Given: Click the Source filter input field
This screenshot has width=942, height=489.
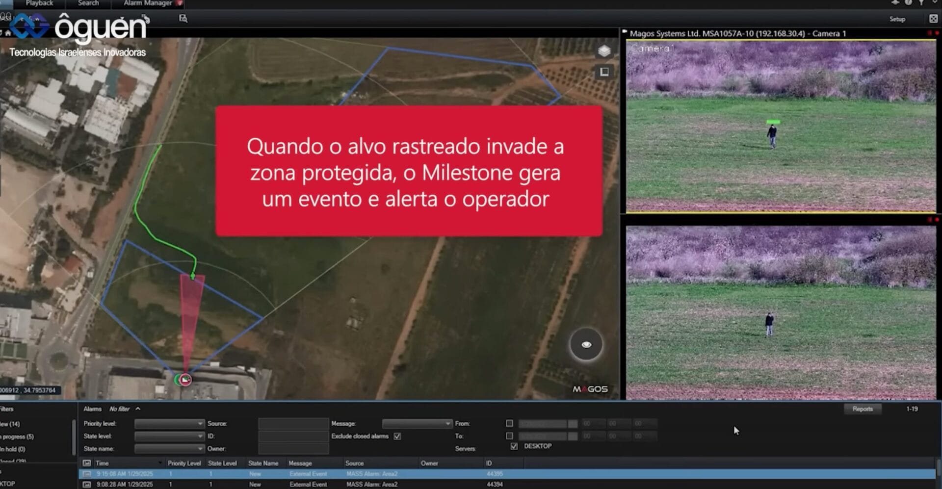Looking at the screenshot, I should [293, 423].
